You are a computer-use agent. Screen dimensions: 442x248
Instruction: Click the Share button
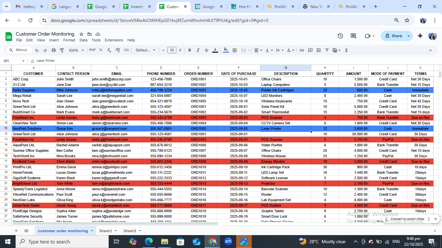tap(393, 36)
